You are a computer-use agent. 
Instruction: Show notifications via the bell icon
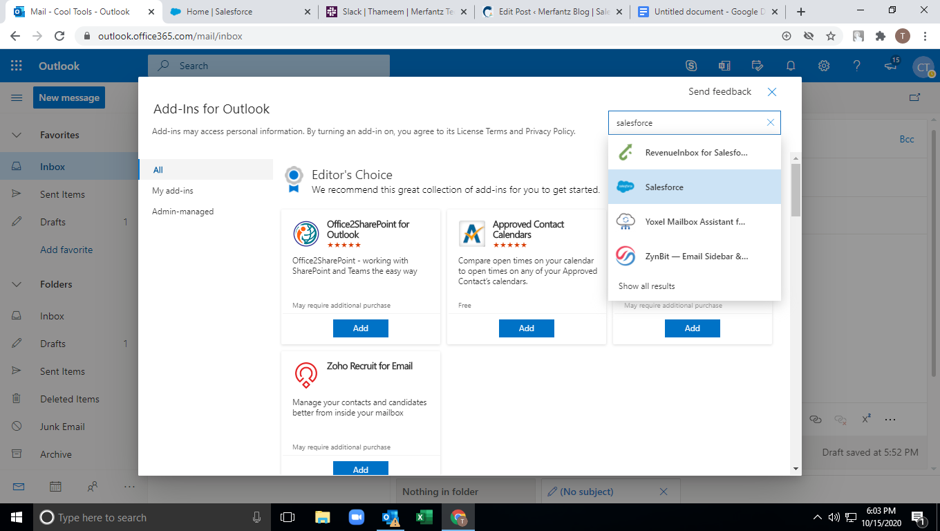[791, 66]
